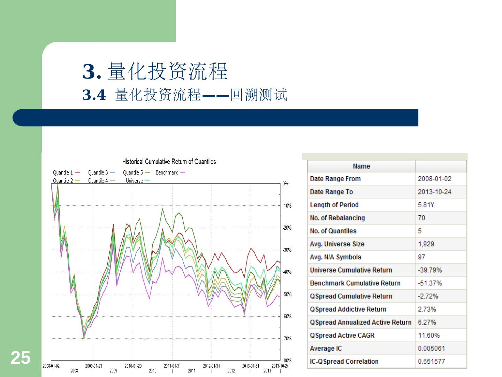502x377 pixels.
Task: Click the subtitle 3.4 回溯测试
Action: 185,95
